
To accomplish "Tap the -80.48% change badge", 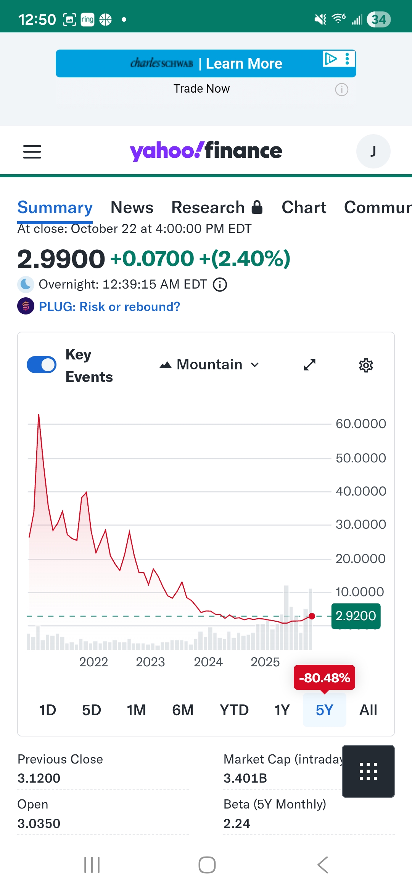I will tap(324, 678).
